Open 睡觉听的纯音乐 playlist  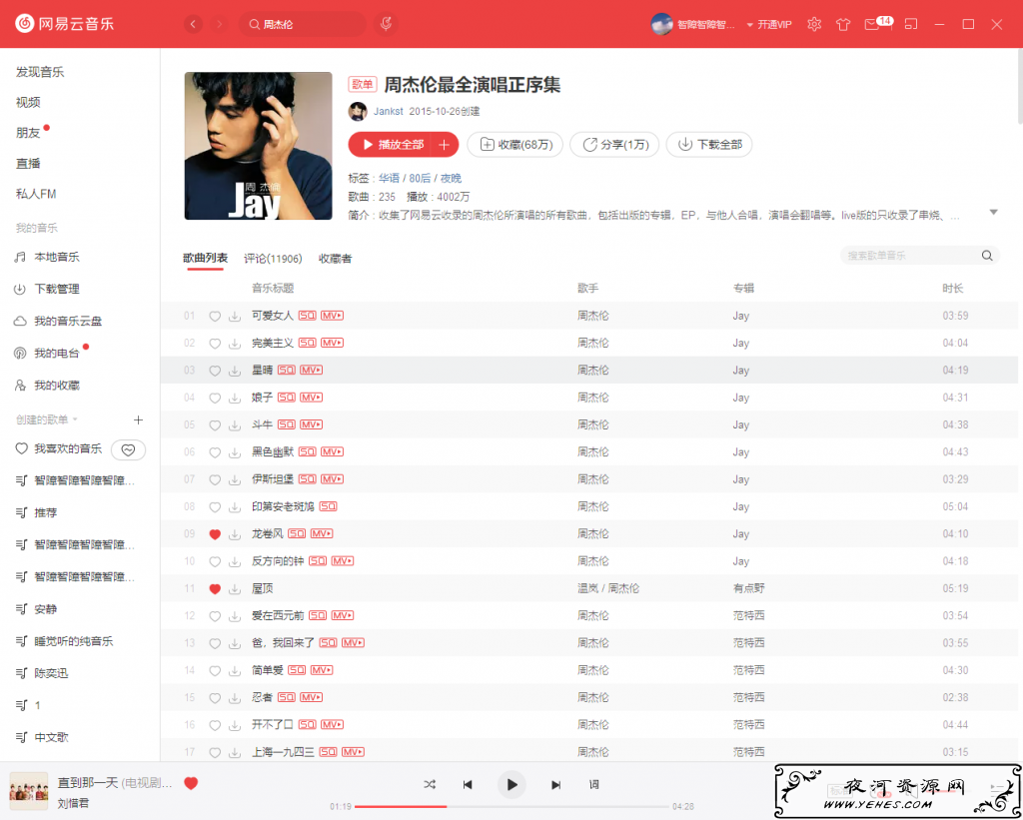coord(74,641)
